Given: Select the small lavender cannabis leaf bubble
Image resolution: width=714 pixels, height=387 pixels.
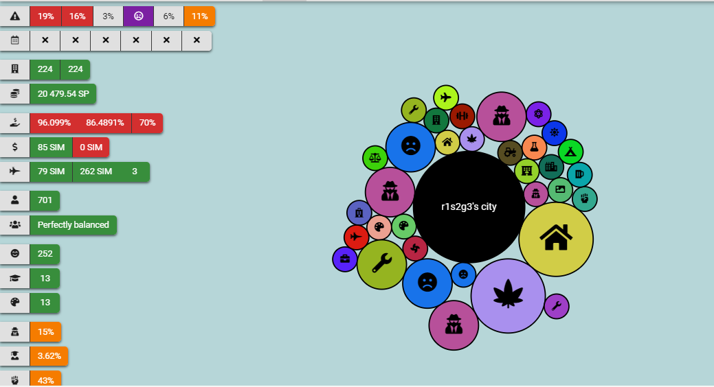Looking at the screenshot, I should [x=471, y=139].
